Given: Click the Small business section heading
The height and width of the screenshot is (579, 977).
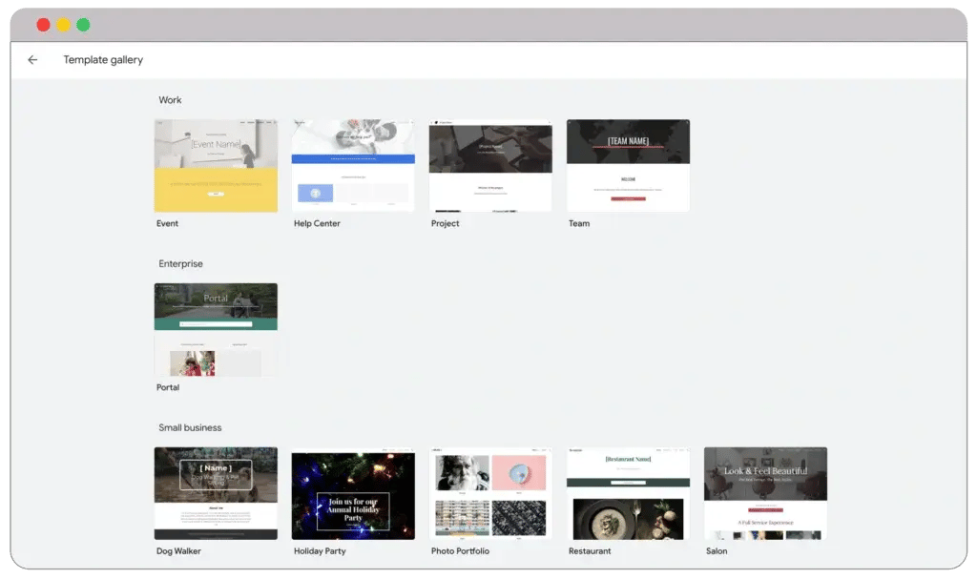Looking at the screenshot, I should tap(190, 428).
